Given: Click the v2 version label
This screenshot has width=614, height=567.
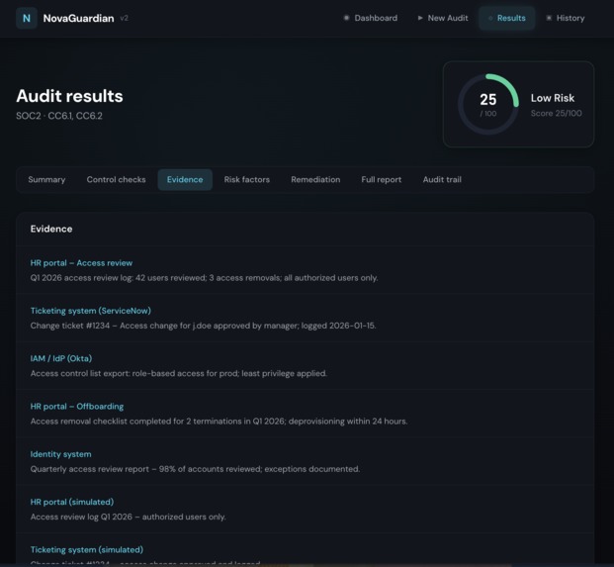Looking at the screenshot, I should click(124, 18).
